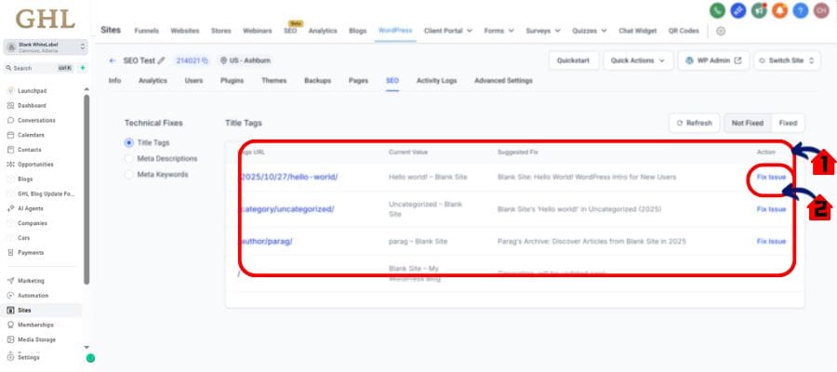Click the Refresh button
Viewport: 837px width, 372px height.
694,124
